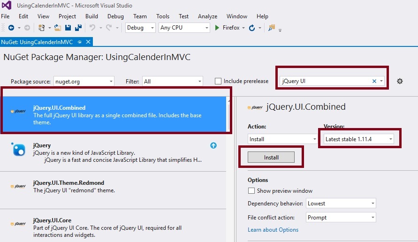Click jQuery.UI.Core package logo icon
The image size is (418, 242).
coord(18,224)
